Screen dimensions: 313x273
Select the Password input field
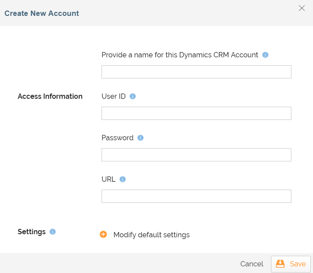pos(196,155)
